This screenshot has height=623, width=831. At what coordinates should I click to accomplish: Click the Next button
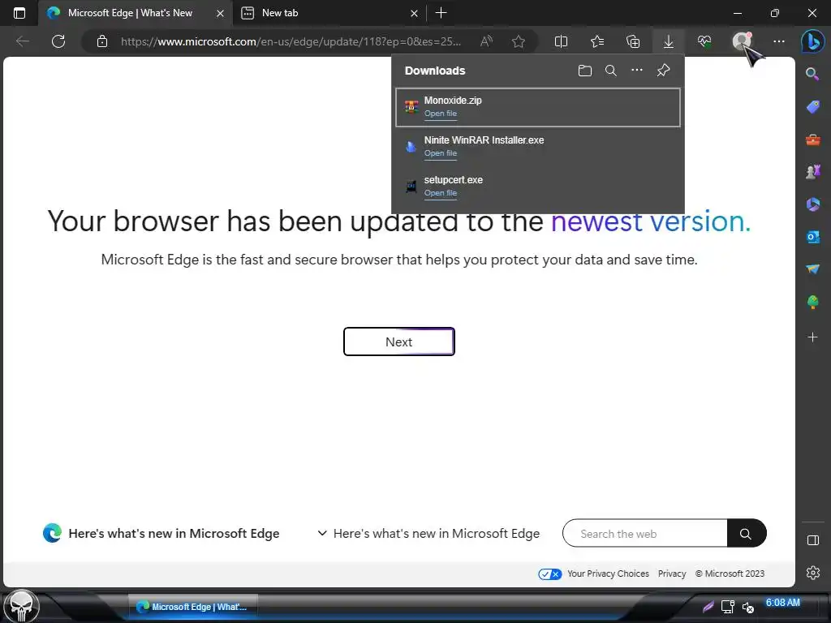399,342
